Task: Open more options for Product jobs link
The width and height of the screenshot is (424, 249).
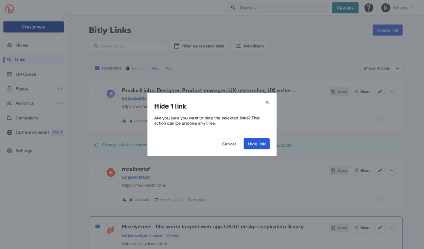Action: click(391, 92)
